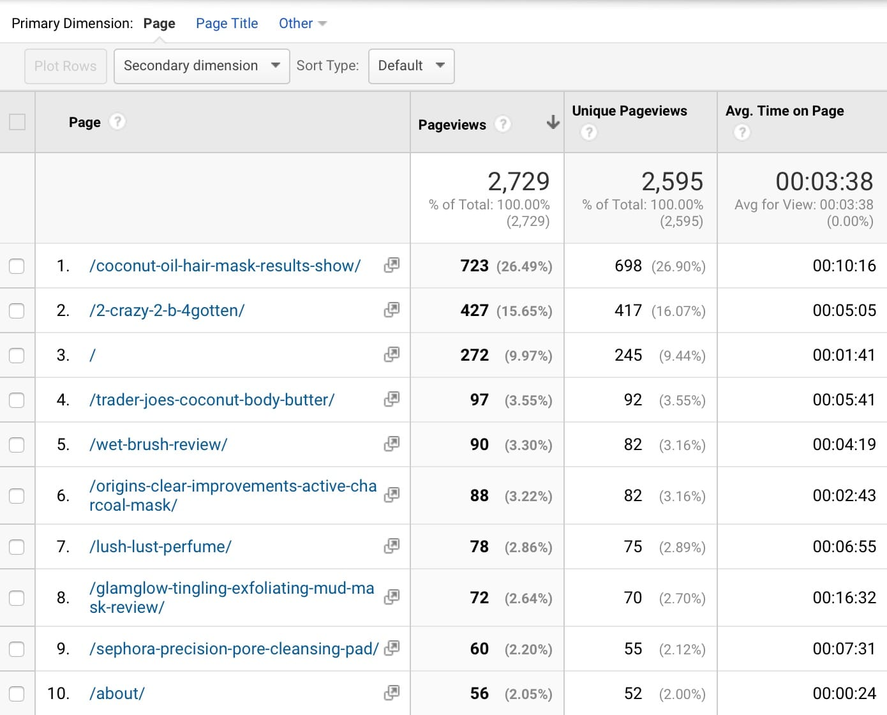Screen dimensions: 887x715
Task: Toggle the select-all checkbox in table header
Action: pyautogui.click(x=17, y=122)
